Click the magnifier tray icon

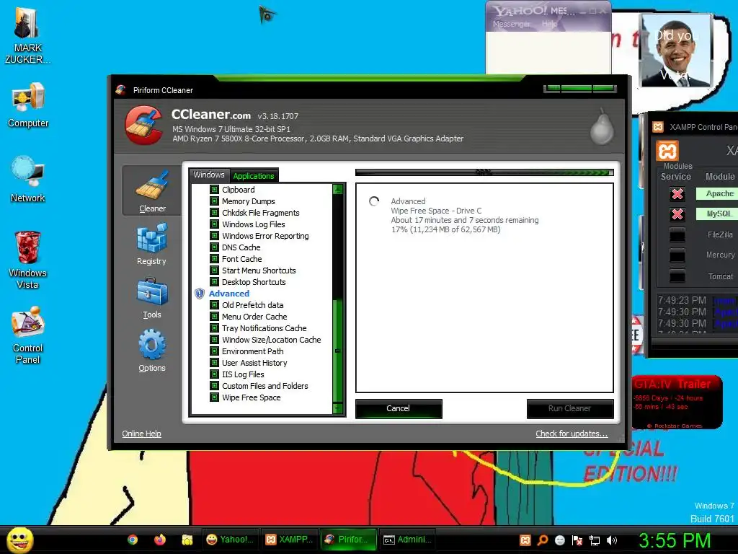pos(542,540)
